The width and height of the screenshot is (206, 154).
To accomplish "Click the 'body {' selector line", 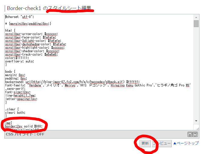I will click(10, 72).
